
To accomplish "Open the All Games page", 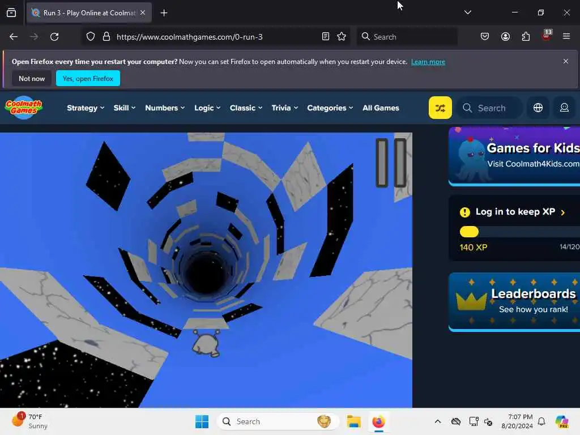I will pyautogui.click(x=381, y=108).
